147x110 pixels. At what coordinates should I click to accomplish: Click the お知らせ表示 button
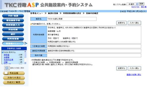[14, 78]
